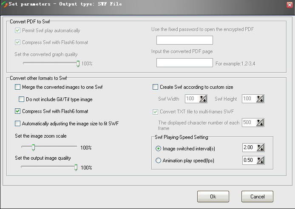This screenshot has width=295, height=209.
Task: Click the app icon in title bar
Action: coord(5,4)
